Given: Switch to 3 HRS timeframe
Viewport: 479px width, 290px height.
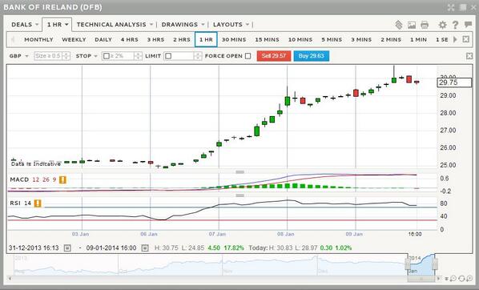Looking at the screenshot, I should pyautogui.click(x=155, y=39).
